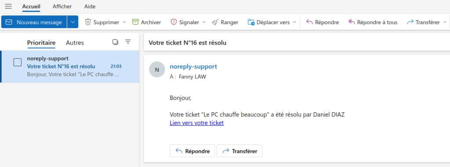Click the Signaler shield icon

(173, 22)
